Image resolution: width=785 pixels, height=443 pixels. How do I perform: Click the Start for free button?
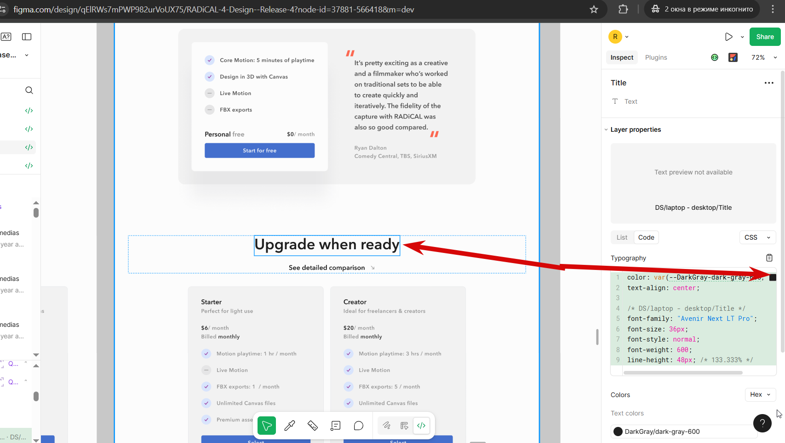(259, 151)
